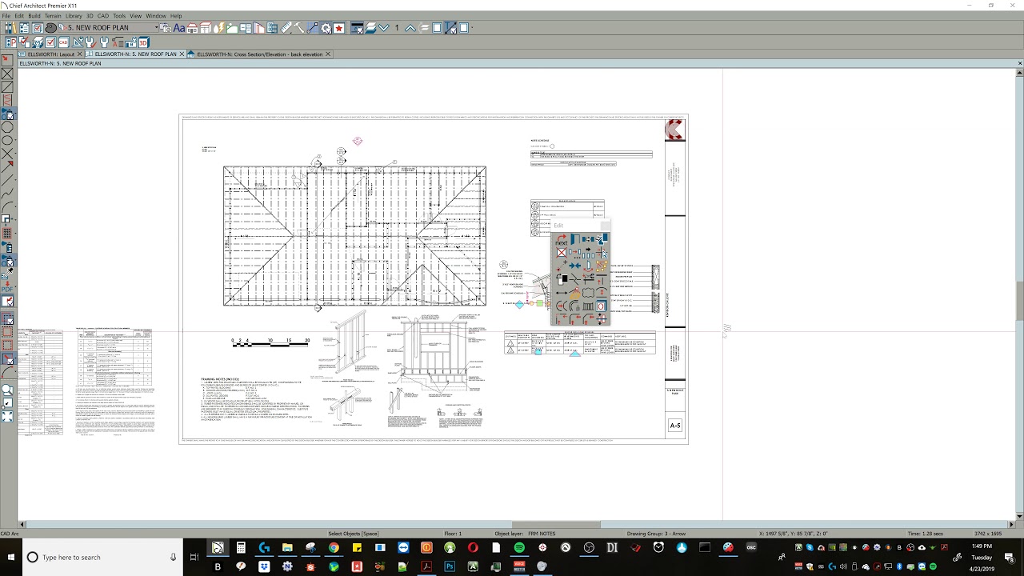Click the lightning bolt electrical tool icon
The width and height of the screenshot is (1024, 576).
(x=218, y=28)
